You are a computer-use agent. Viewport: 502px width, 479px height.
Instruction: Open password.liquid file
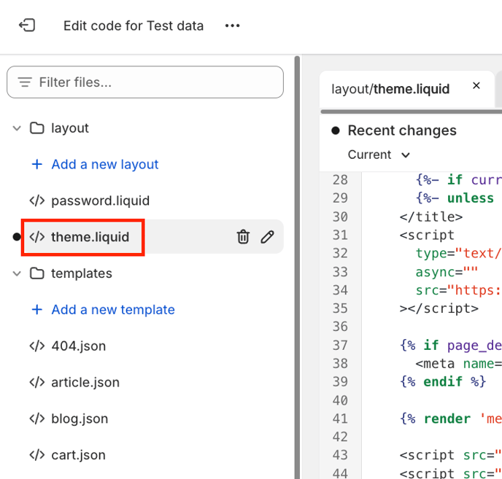pyautogui.click(x=100, y=200)
